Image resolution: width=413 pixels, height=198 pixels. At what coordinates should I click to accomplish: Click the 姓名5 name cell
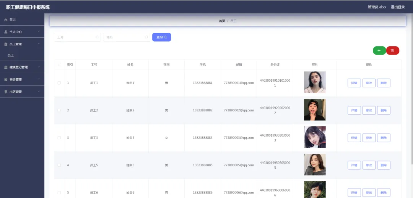point(130,165)
